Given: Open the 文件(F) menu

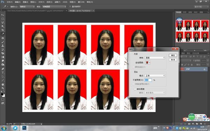Looking at the screenshot, I should point(9,2).
